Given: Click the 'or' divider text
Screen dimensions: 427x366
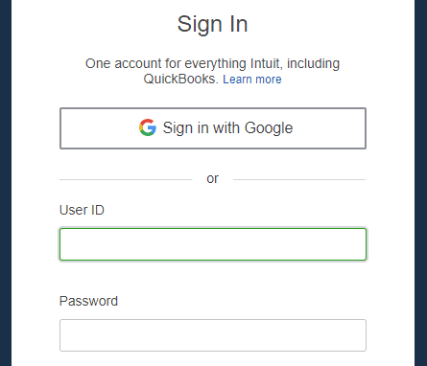Looking at the screenshot, I should pyautogui.click(x=213, y=179).
